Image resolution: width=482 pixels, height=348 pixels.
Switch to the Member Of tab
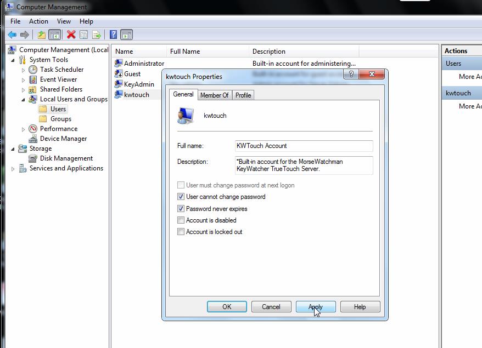click(214, 95)
